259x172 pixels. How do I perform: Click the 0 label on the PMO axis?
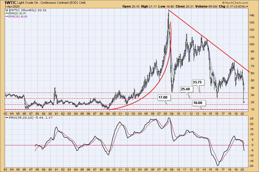click(252, 145)
